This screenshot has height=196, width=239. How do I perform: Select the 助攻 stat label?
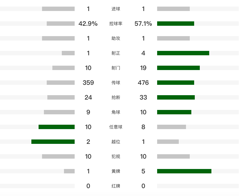[116, 38]
